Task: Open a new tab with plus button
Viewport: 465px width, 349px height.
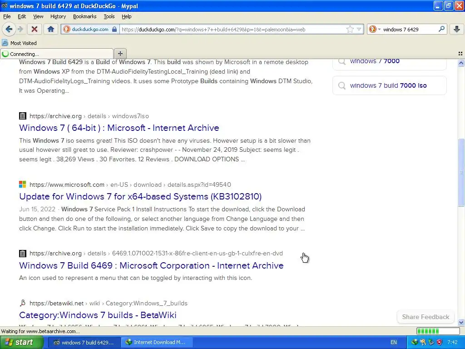Action: pos(120,54)
